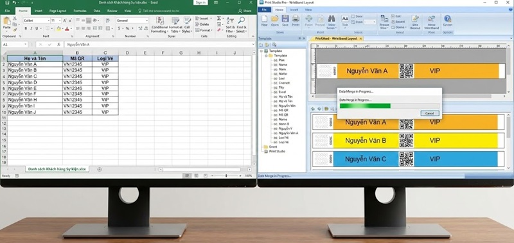Close the Wristband Layout document tab
The width and height of the screenshot is (514, 243).
coord(361,39)
